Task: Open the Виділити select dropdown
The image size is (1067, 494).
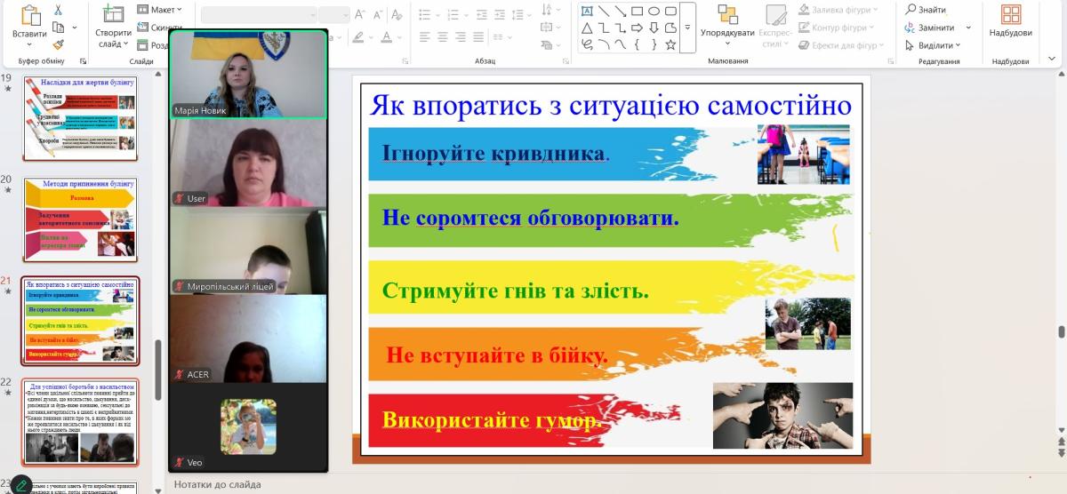Action: 935,45
